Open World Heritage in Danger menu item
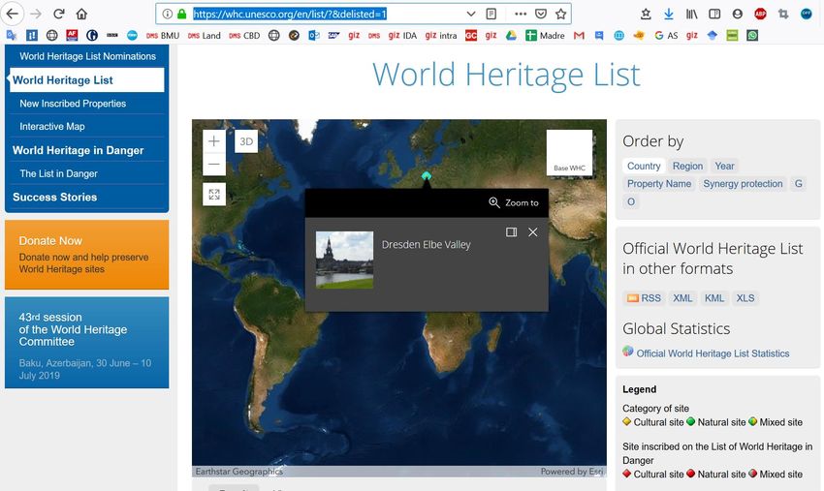The width and height of the screenshot is (824, 491). [78, 150]
